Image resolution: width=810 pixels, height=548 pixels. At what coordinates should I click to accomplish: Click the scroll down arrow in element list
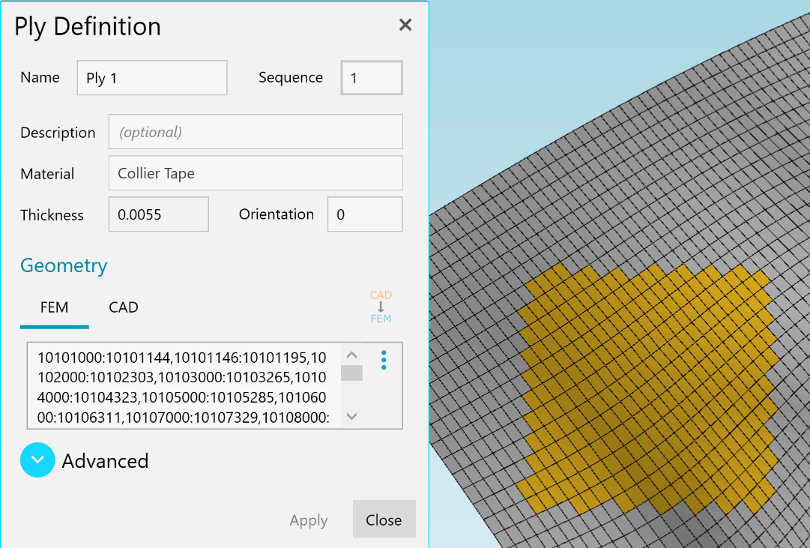coord(351,416)
